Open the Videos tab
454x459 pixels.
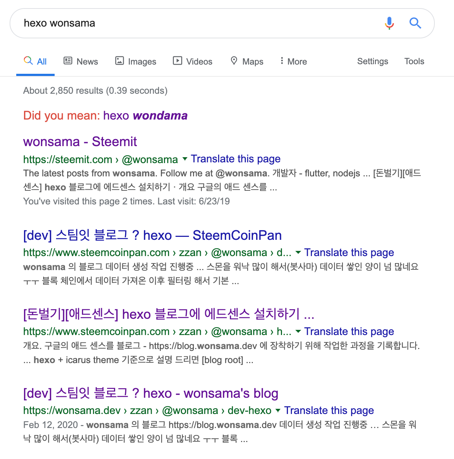pyautogui.click(x=193, y=61)
